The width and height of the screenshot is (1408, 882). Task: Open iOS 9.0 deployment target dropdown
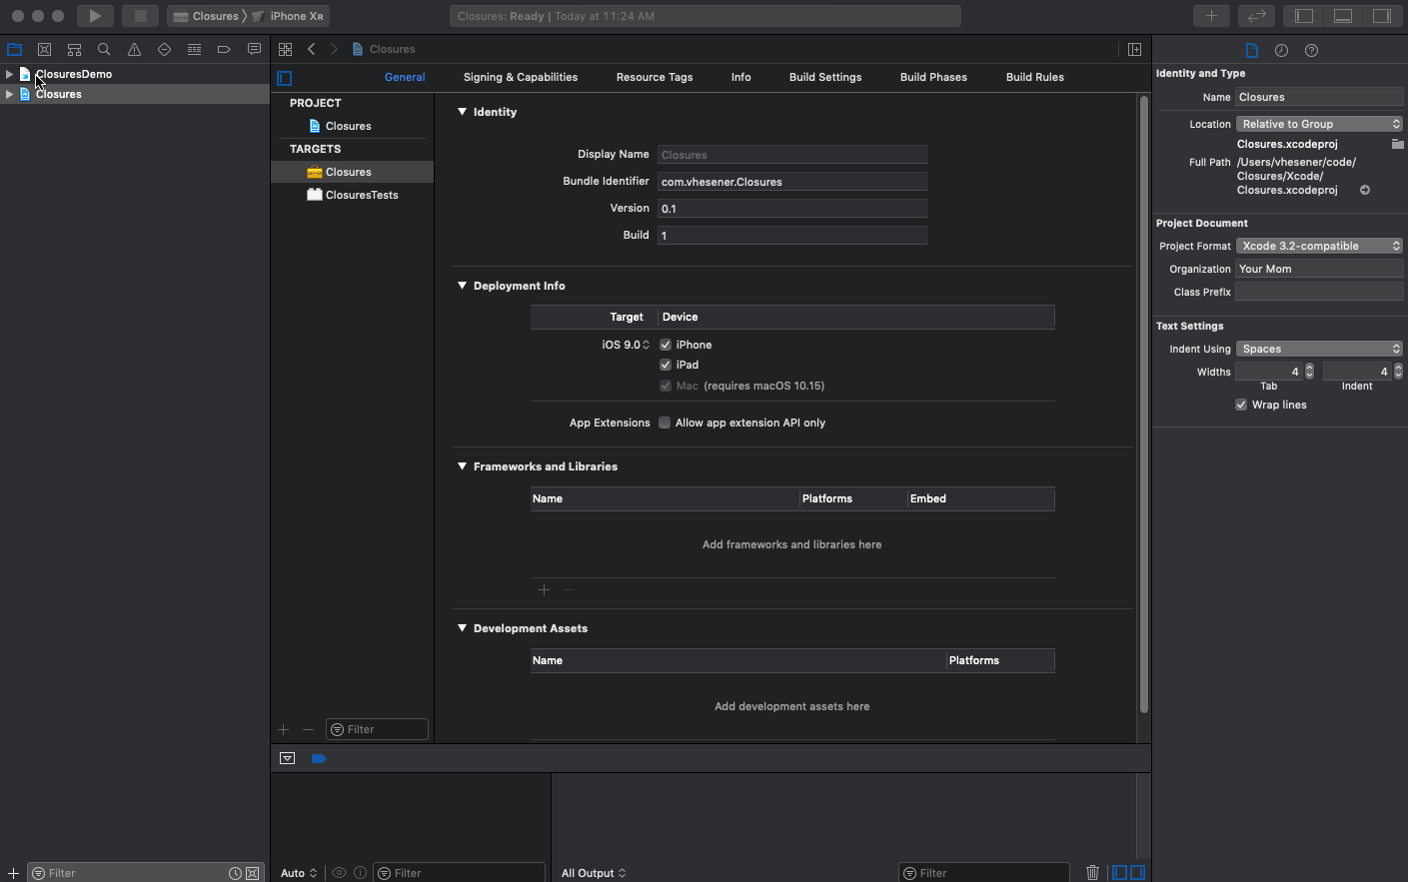pyautogui.click(x=626, y=345)
